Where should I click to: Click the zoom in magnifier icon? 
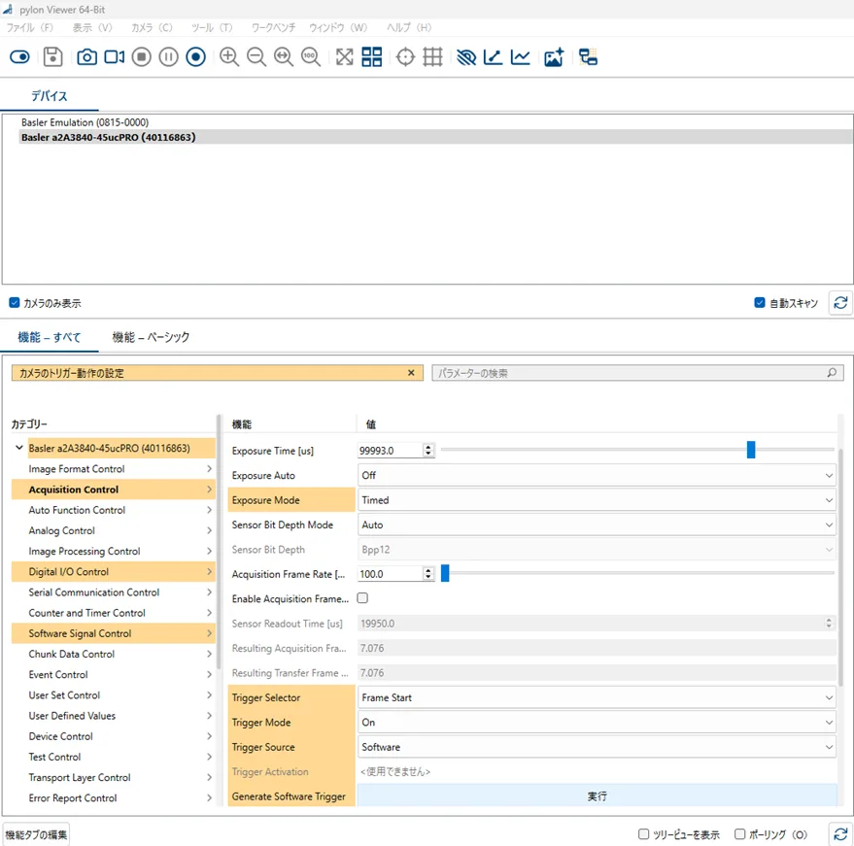229,57
